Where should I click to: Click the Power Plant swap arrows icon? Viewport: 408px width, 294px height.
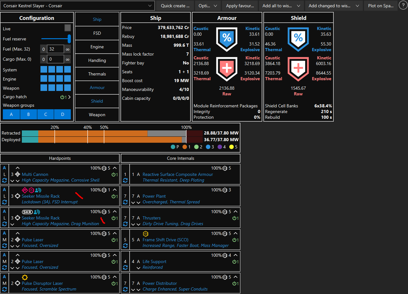(125, 202)
